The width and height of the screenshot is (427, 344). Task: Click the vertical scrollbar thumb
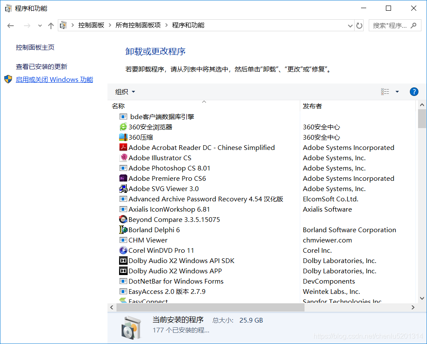422,119
